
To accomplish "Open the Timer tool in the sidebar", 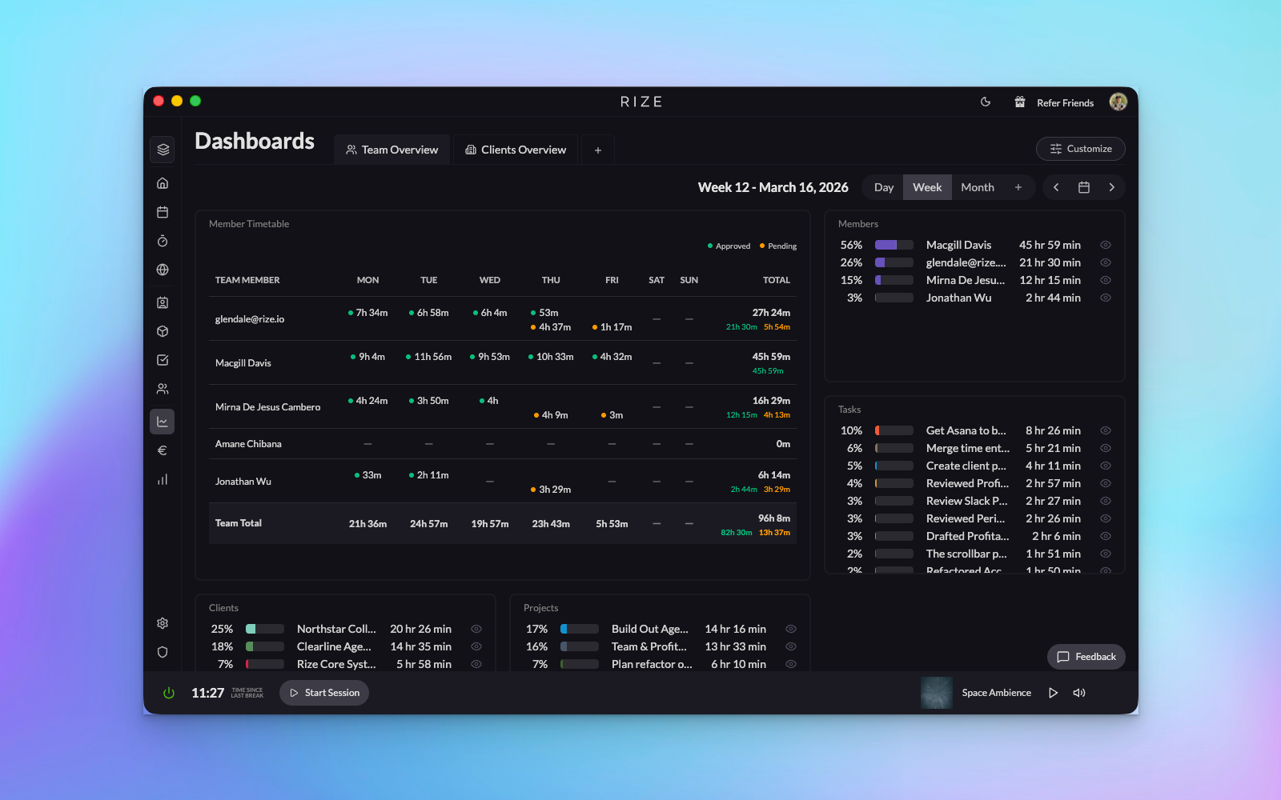I will click(162, 240).
